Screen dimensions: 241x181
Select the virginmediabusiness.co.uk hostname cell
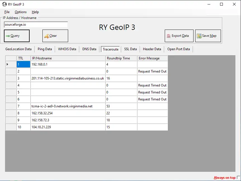(x=68, y=78)
